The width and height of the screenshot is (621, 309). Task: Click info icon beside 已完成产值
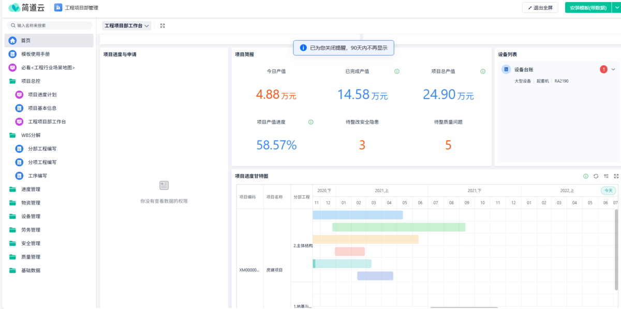pos(397,71)
